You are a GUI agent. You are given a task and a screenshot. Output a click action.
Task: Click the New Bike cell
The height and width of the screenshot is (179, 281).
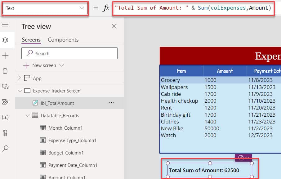click(x=172, y=128)
